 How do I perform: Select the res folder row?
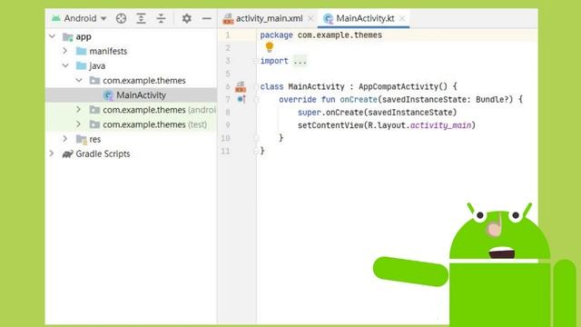coord(131,139)
